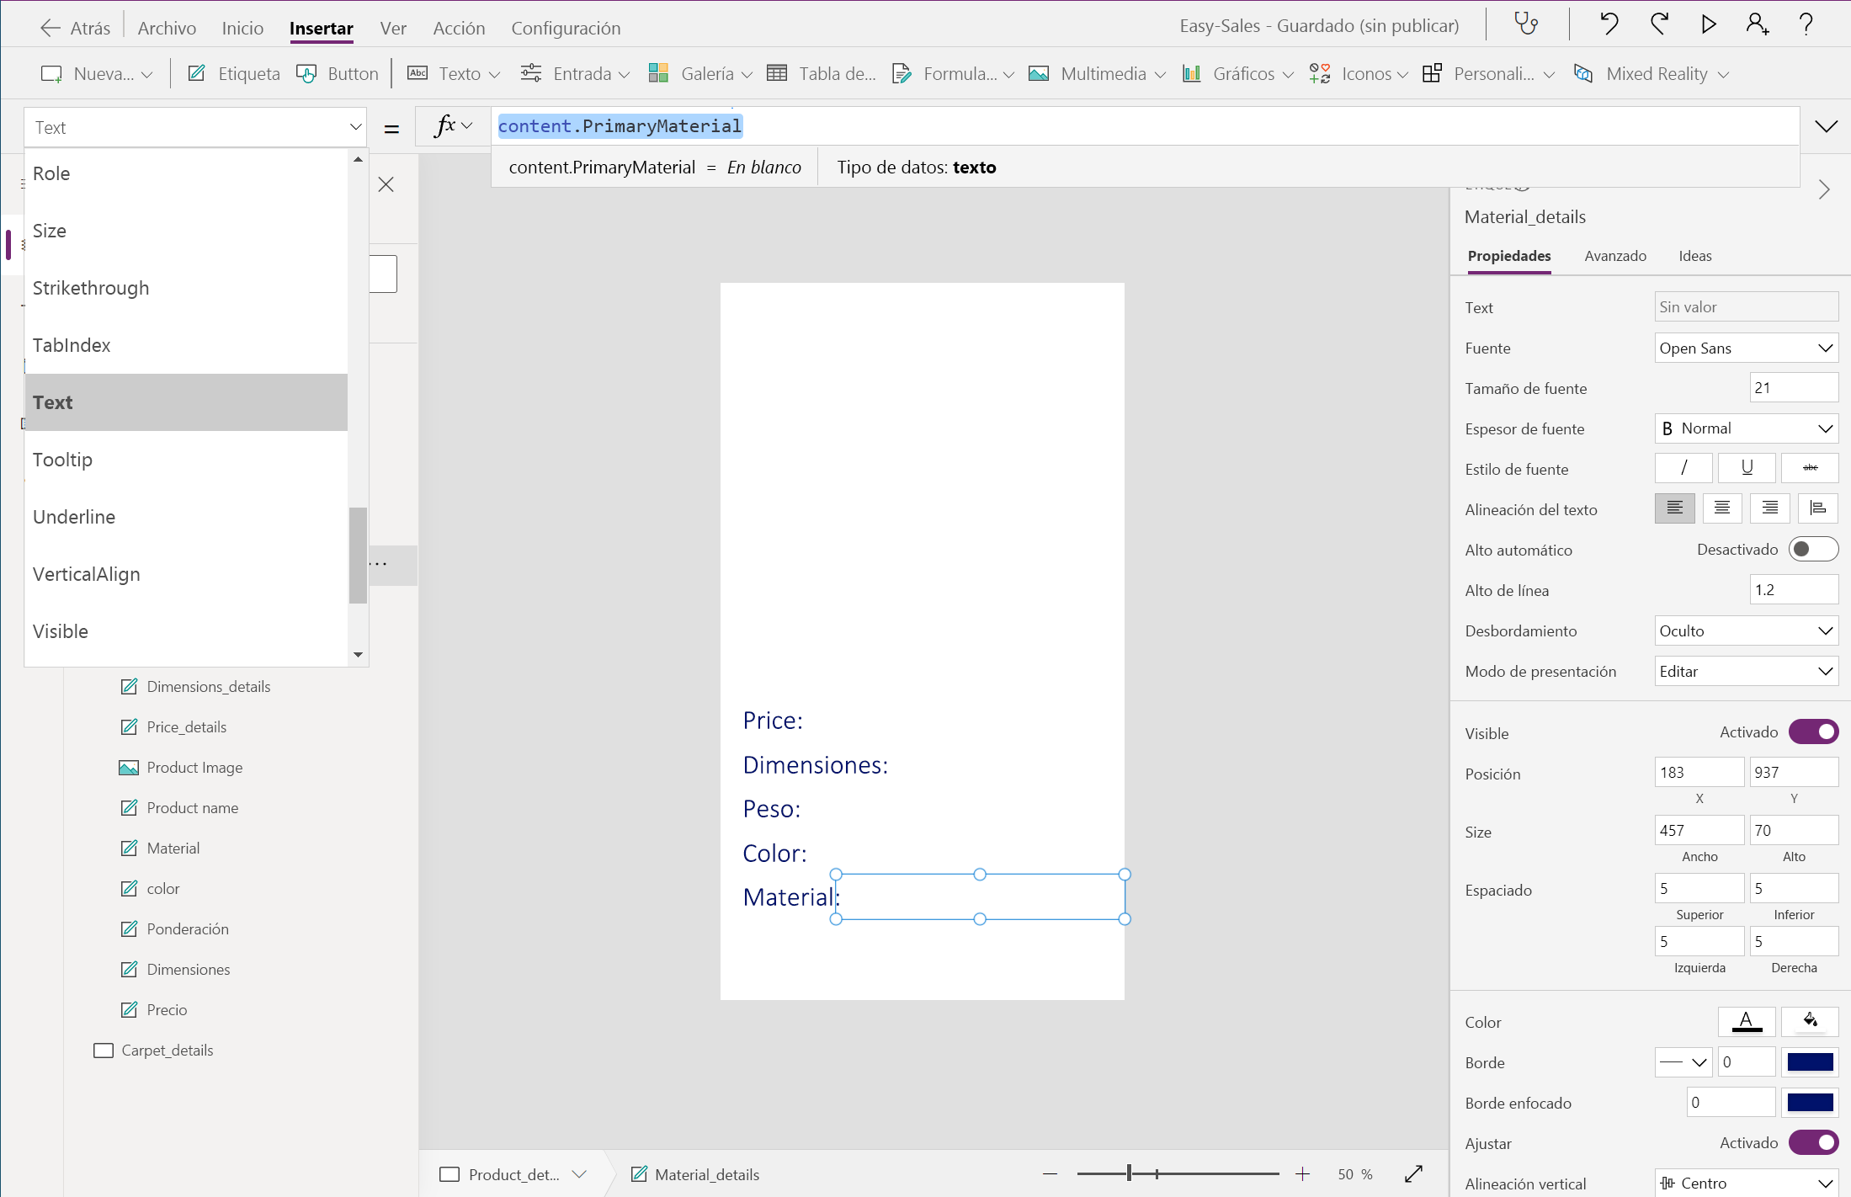Turn off the Ajustar toggle
The height and width of the screenshot is (1197, 1851).
[1813, 1143]
